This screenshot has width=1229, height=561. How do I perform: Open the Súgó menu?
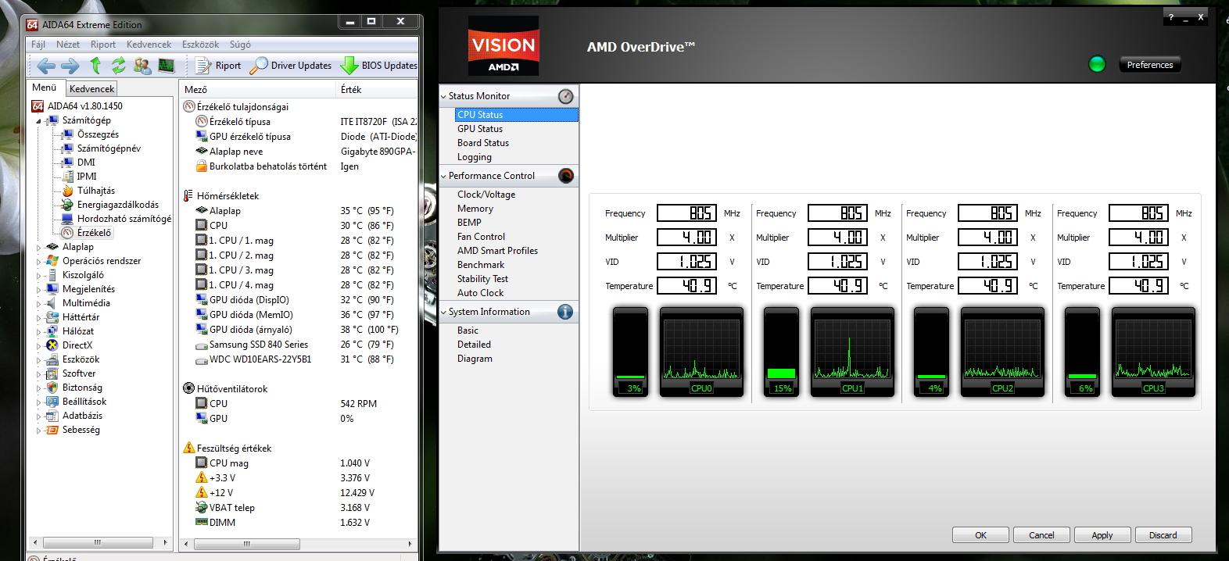click(x=240, y=45)
